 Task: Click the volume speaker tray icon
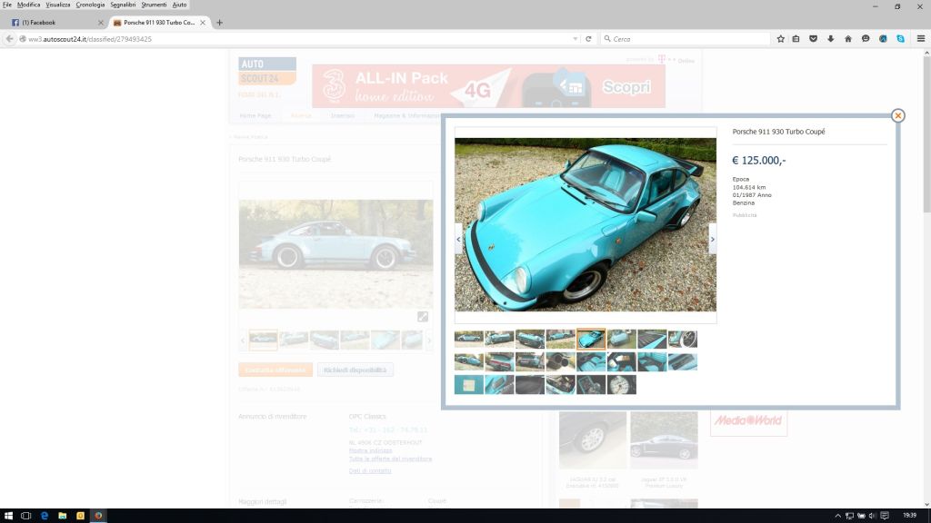point(872,516)
